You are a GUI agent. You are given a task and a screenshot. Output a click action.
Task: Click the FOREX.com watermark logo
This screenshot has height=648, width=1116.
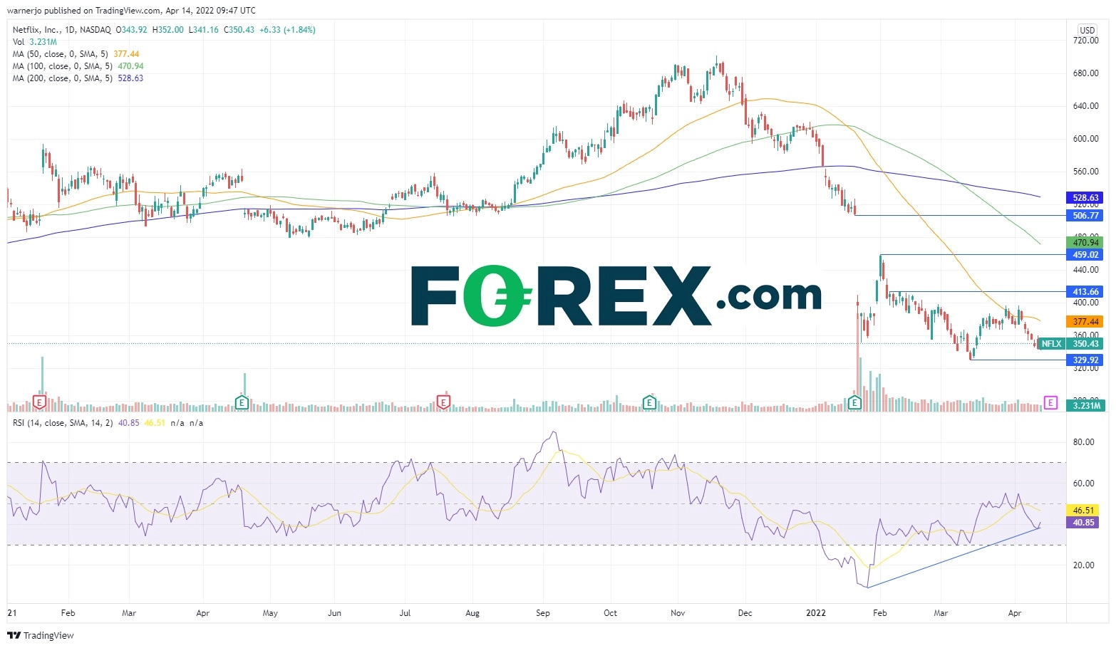pos(616,296)
